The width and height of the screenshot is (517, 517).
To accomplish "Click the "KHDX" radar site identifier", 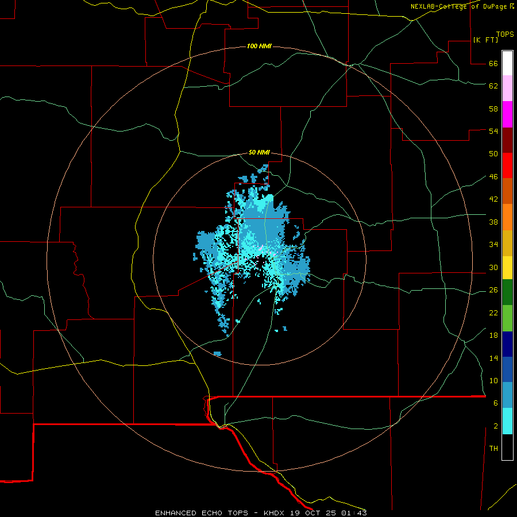I will [275, 513].
